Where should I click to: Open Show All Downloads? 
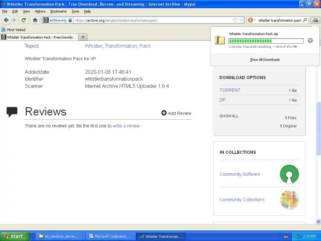[265, 60]
